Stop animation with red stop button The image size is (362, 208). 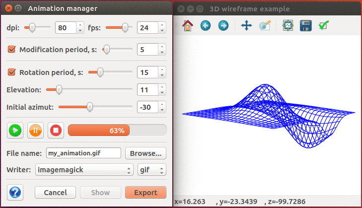point(56,131)
